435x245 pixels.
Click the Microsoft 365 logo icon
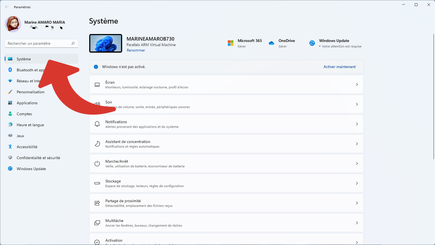coord(231,43)
